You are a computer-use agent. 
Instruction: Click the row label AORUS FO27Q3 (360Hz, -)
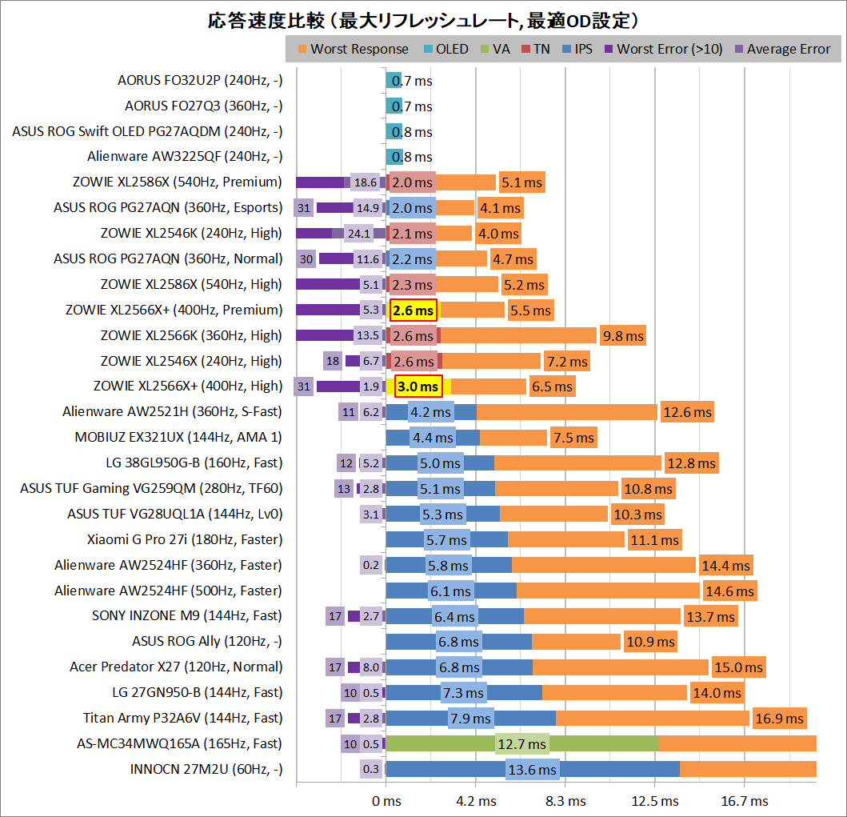[204, 106]
